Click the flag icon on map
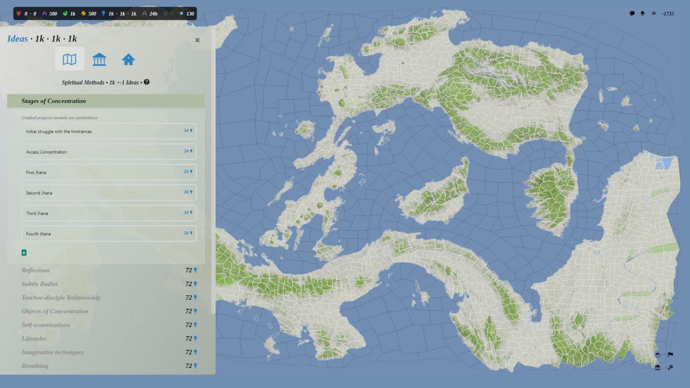Screen dimensions: 690x388 click(670, 355)
